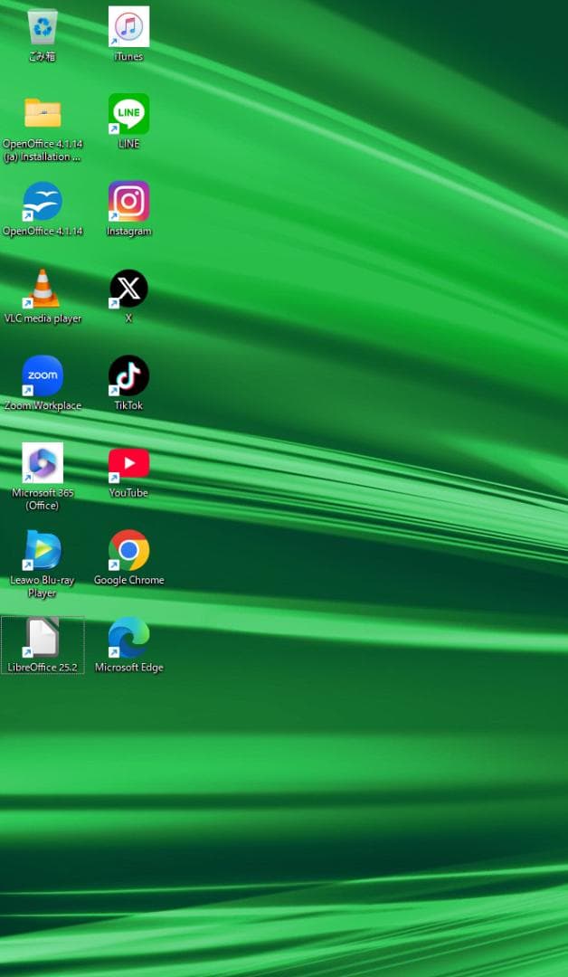This screenshot has height=977, width=568.
Task: Select the OpenOffice 4.1.14 seagull shortcut
Action: (43, 201)
